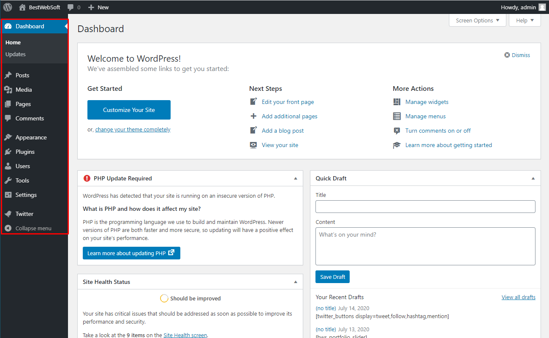Click the Customize Your Site button

point(129,110)
